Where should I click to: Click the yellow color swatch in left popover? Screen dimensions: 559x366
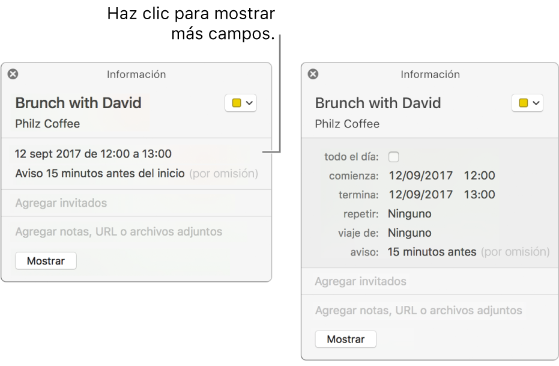click(x=237, y=103)
